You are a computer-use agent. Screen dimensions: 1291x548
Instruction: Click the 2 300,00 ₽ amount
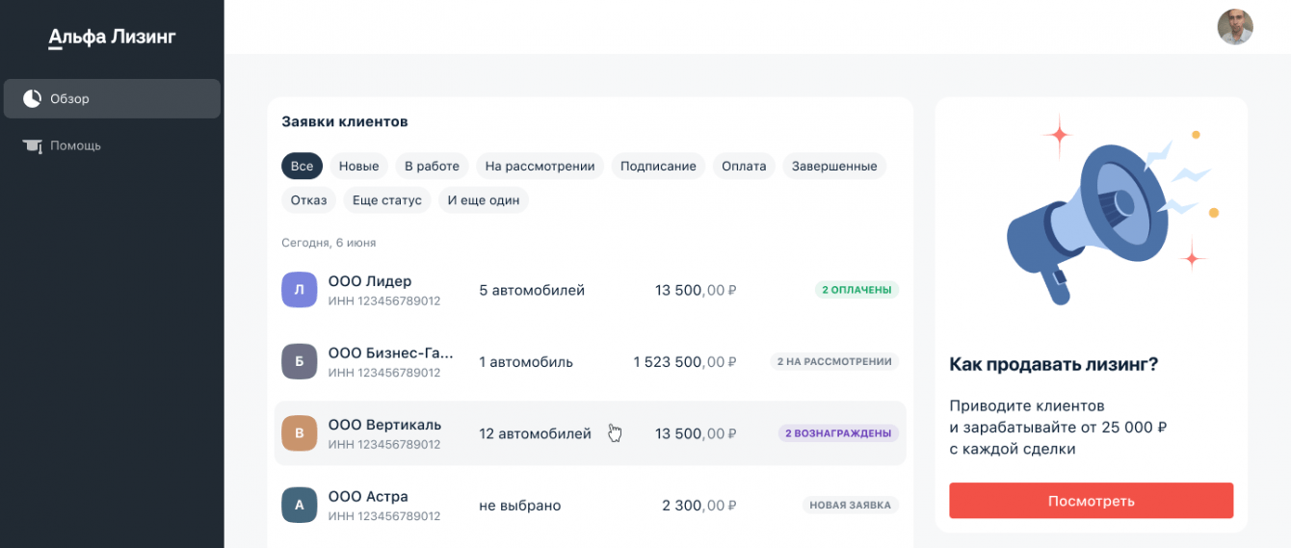[699, 506]
